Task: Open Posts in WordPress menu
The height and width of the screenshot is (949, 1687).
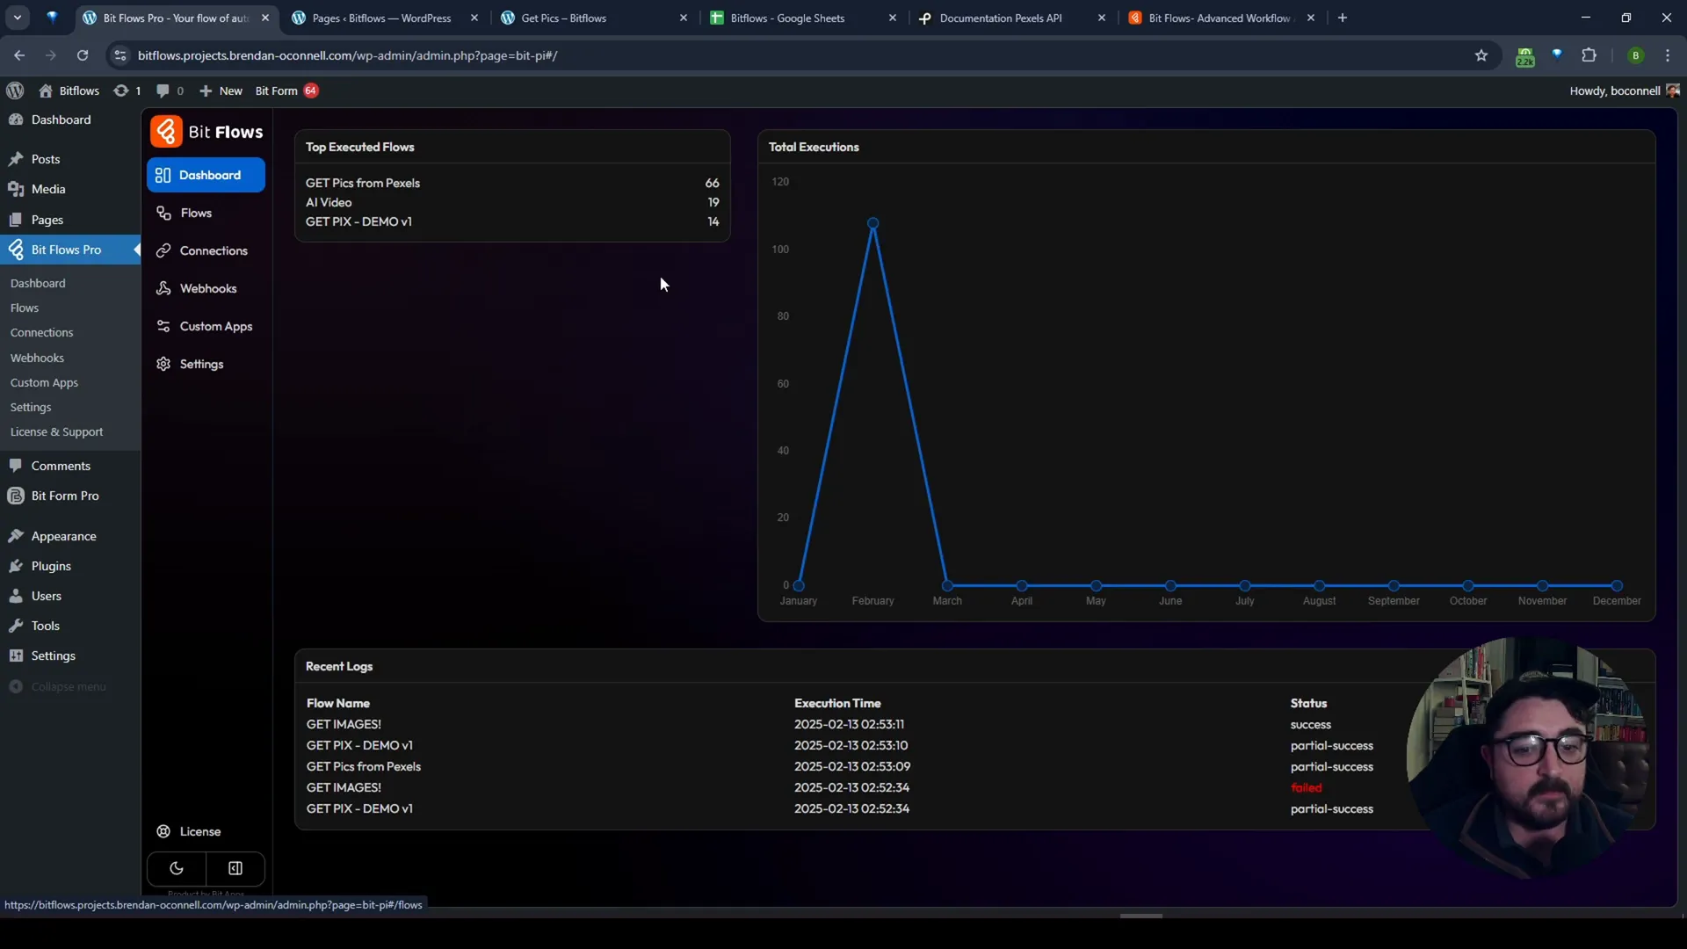Action: click(70, 159)
